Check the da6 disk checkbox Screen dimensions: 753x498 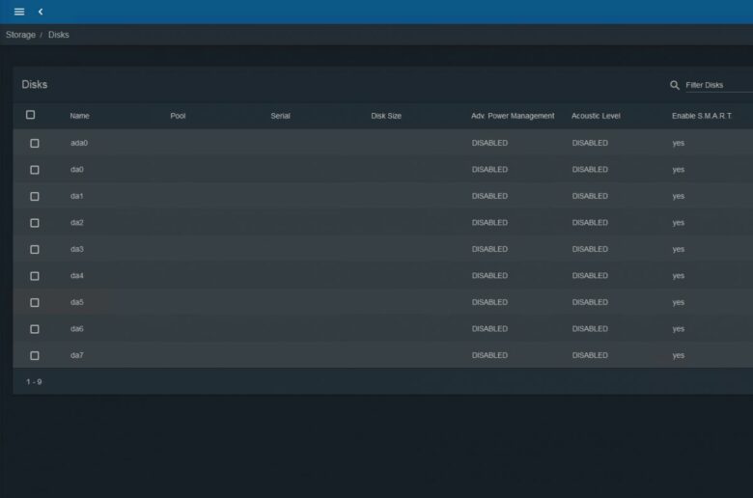pos(35,329)
